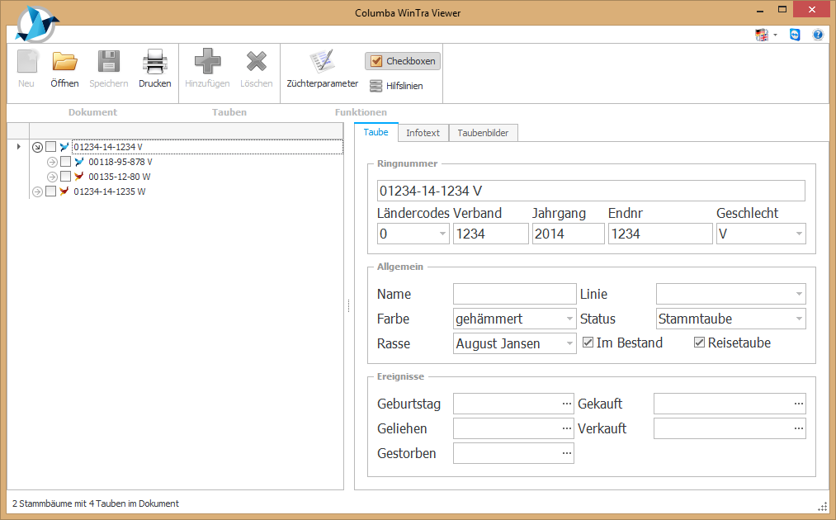Uncheck the Reisetaube checkbox

coord(700,343)
